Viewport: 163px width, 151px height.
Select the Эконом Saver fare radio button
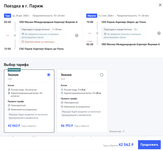[102, 75]
